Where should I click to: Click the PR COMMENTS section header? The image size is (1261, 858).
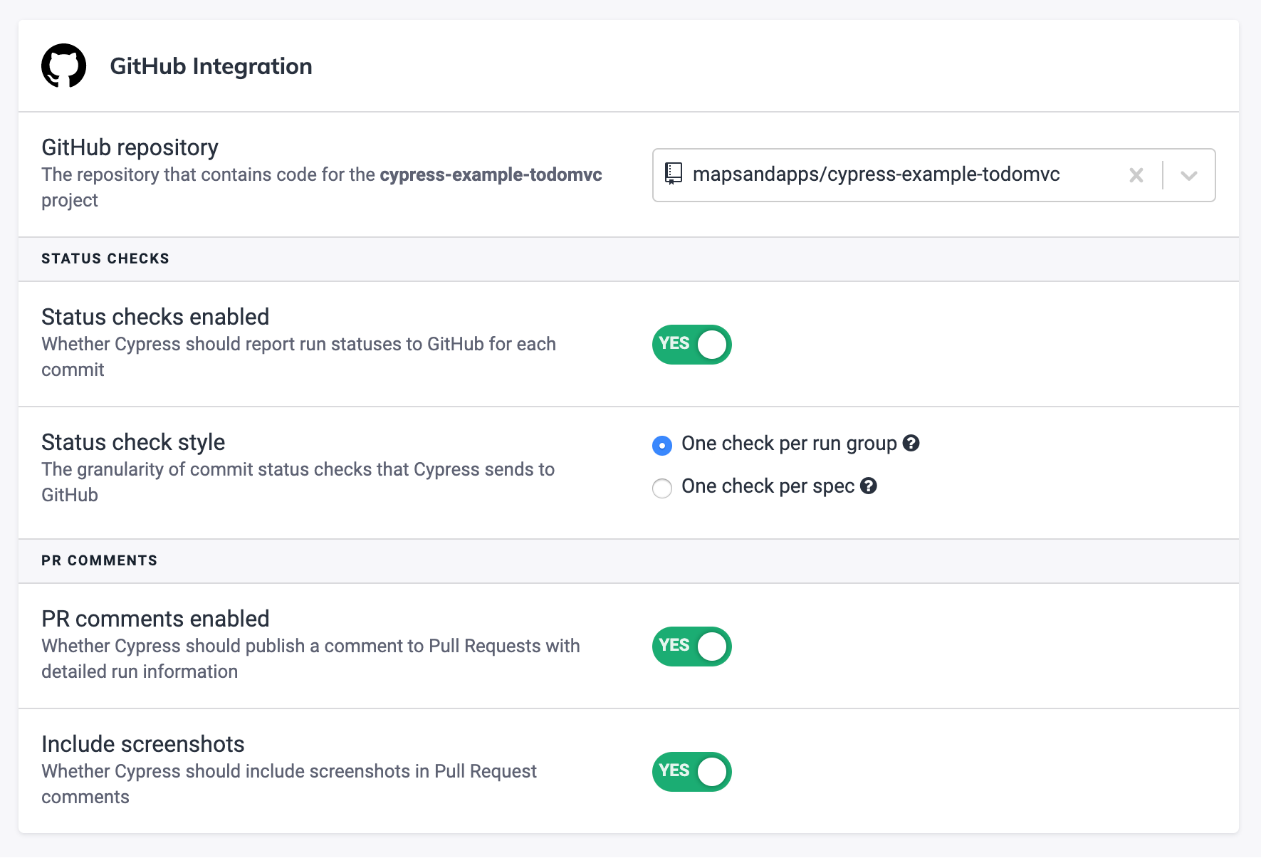(x=99, y=560)
